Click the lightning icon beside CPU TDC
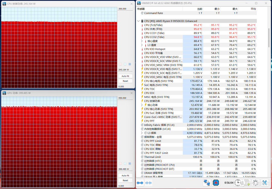 point(142,89)
